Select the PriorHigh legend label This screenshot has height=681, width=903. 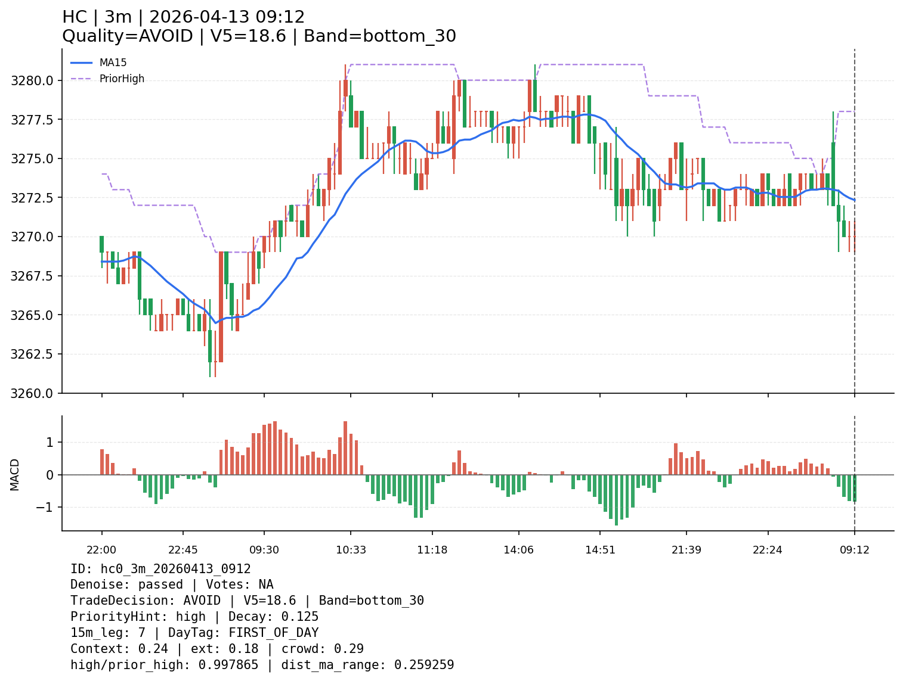point(122,79)
